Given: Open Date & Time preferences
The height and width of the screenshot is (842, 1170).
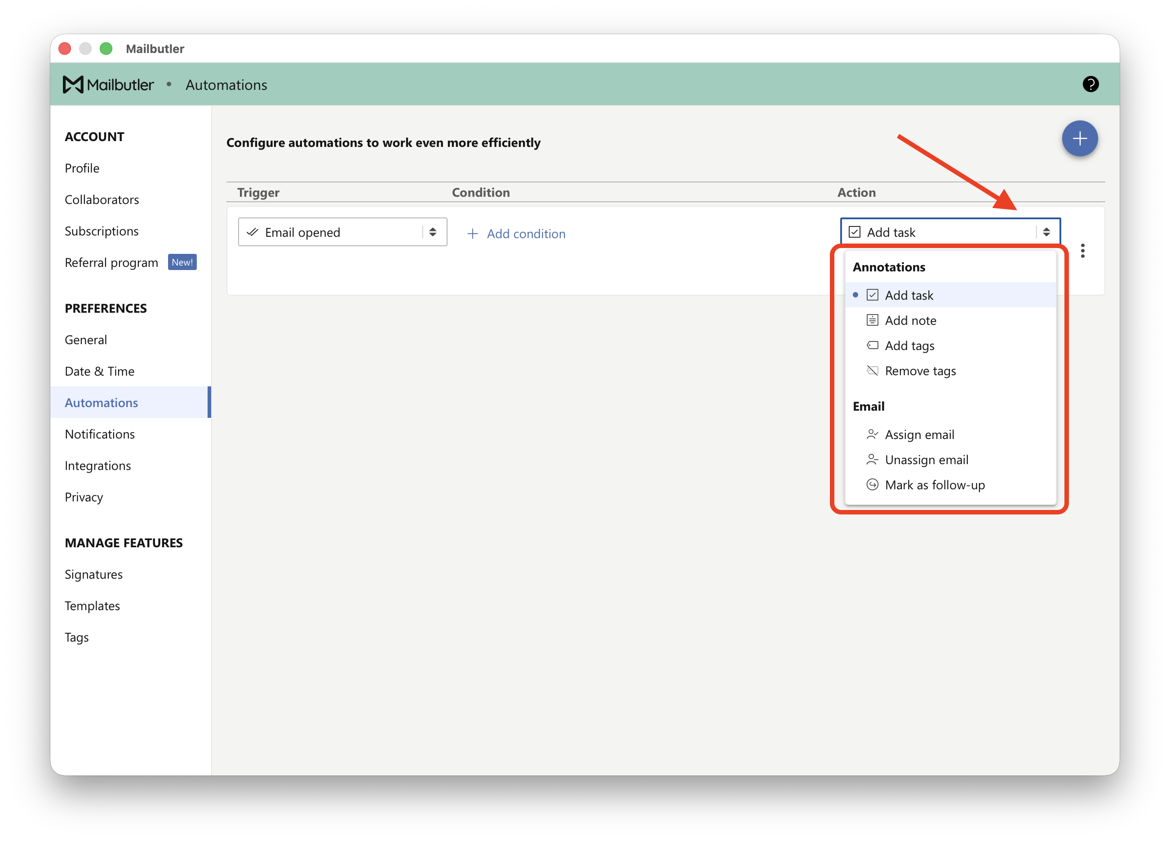Looking at the screenshot, I should (100, 371).
